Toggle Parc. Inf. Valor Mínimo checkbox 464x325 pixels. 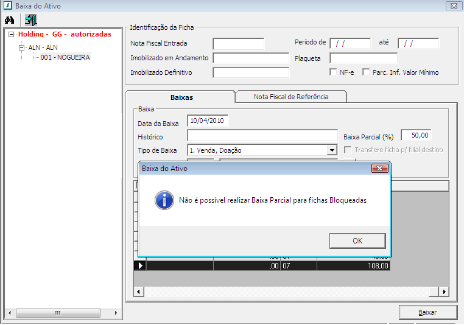click(x=366, y=72)
